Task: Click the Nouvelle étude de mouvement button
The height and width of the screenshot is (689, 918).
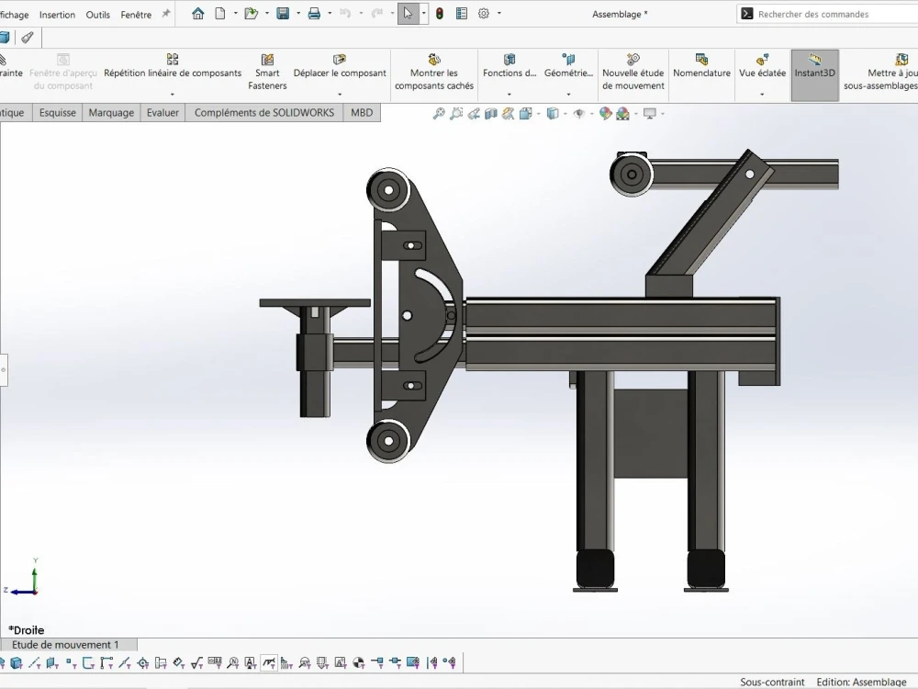Action: tap(633, 73)
